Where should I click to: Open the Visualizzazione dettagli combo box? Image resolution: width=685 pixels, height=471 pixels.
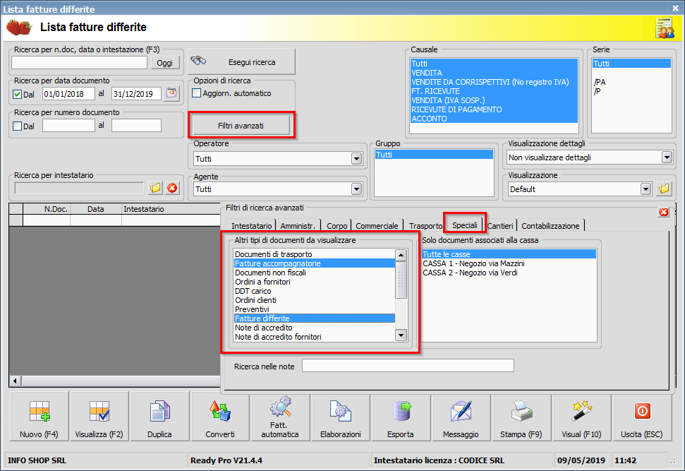coord(590,157)
